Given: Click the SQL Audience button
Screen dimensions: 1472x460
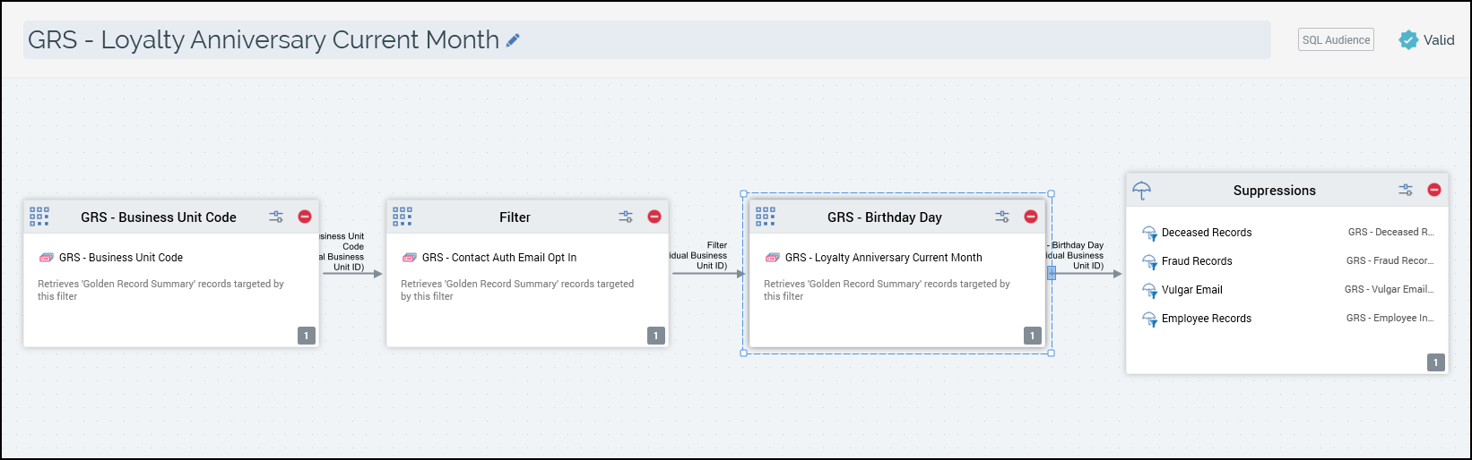Looking at the screenshot, I should click(x=1336, y=40).
